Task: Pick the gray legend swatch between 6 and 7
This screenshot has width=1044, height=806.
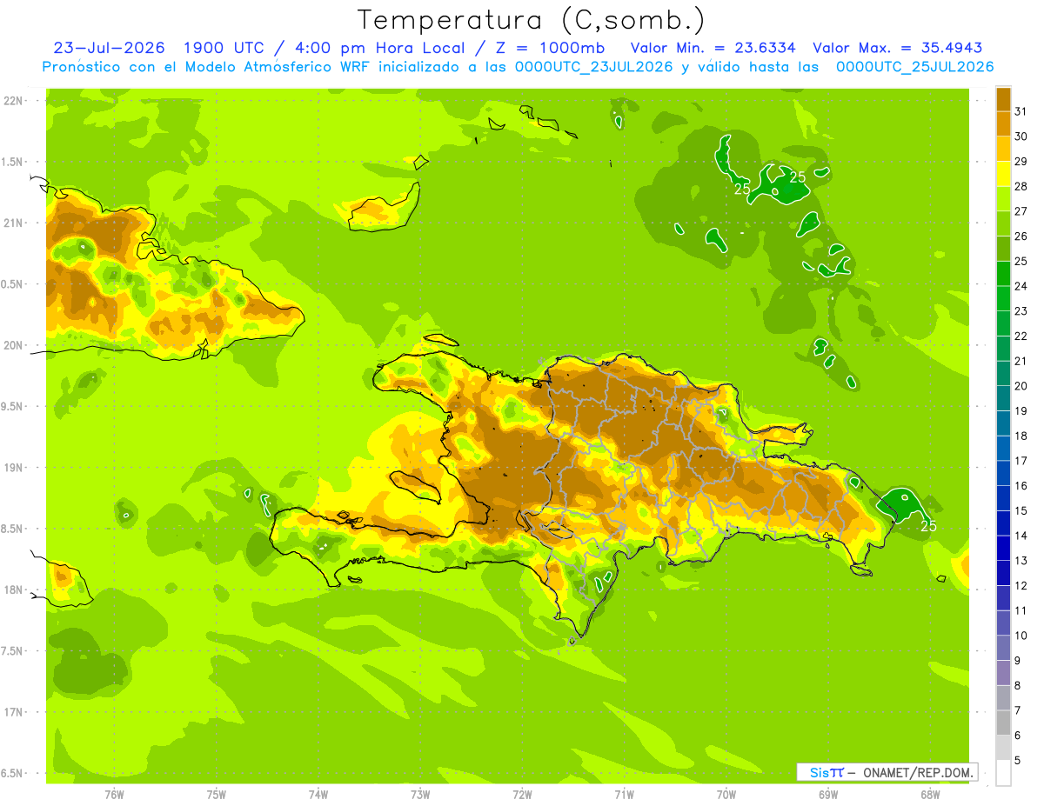Action: pyautogui.click(x=1003, y=723)
